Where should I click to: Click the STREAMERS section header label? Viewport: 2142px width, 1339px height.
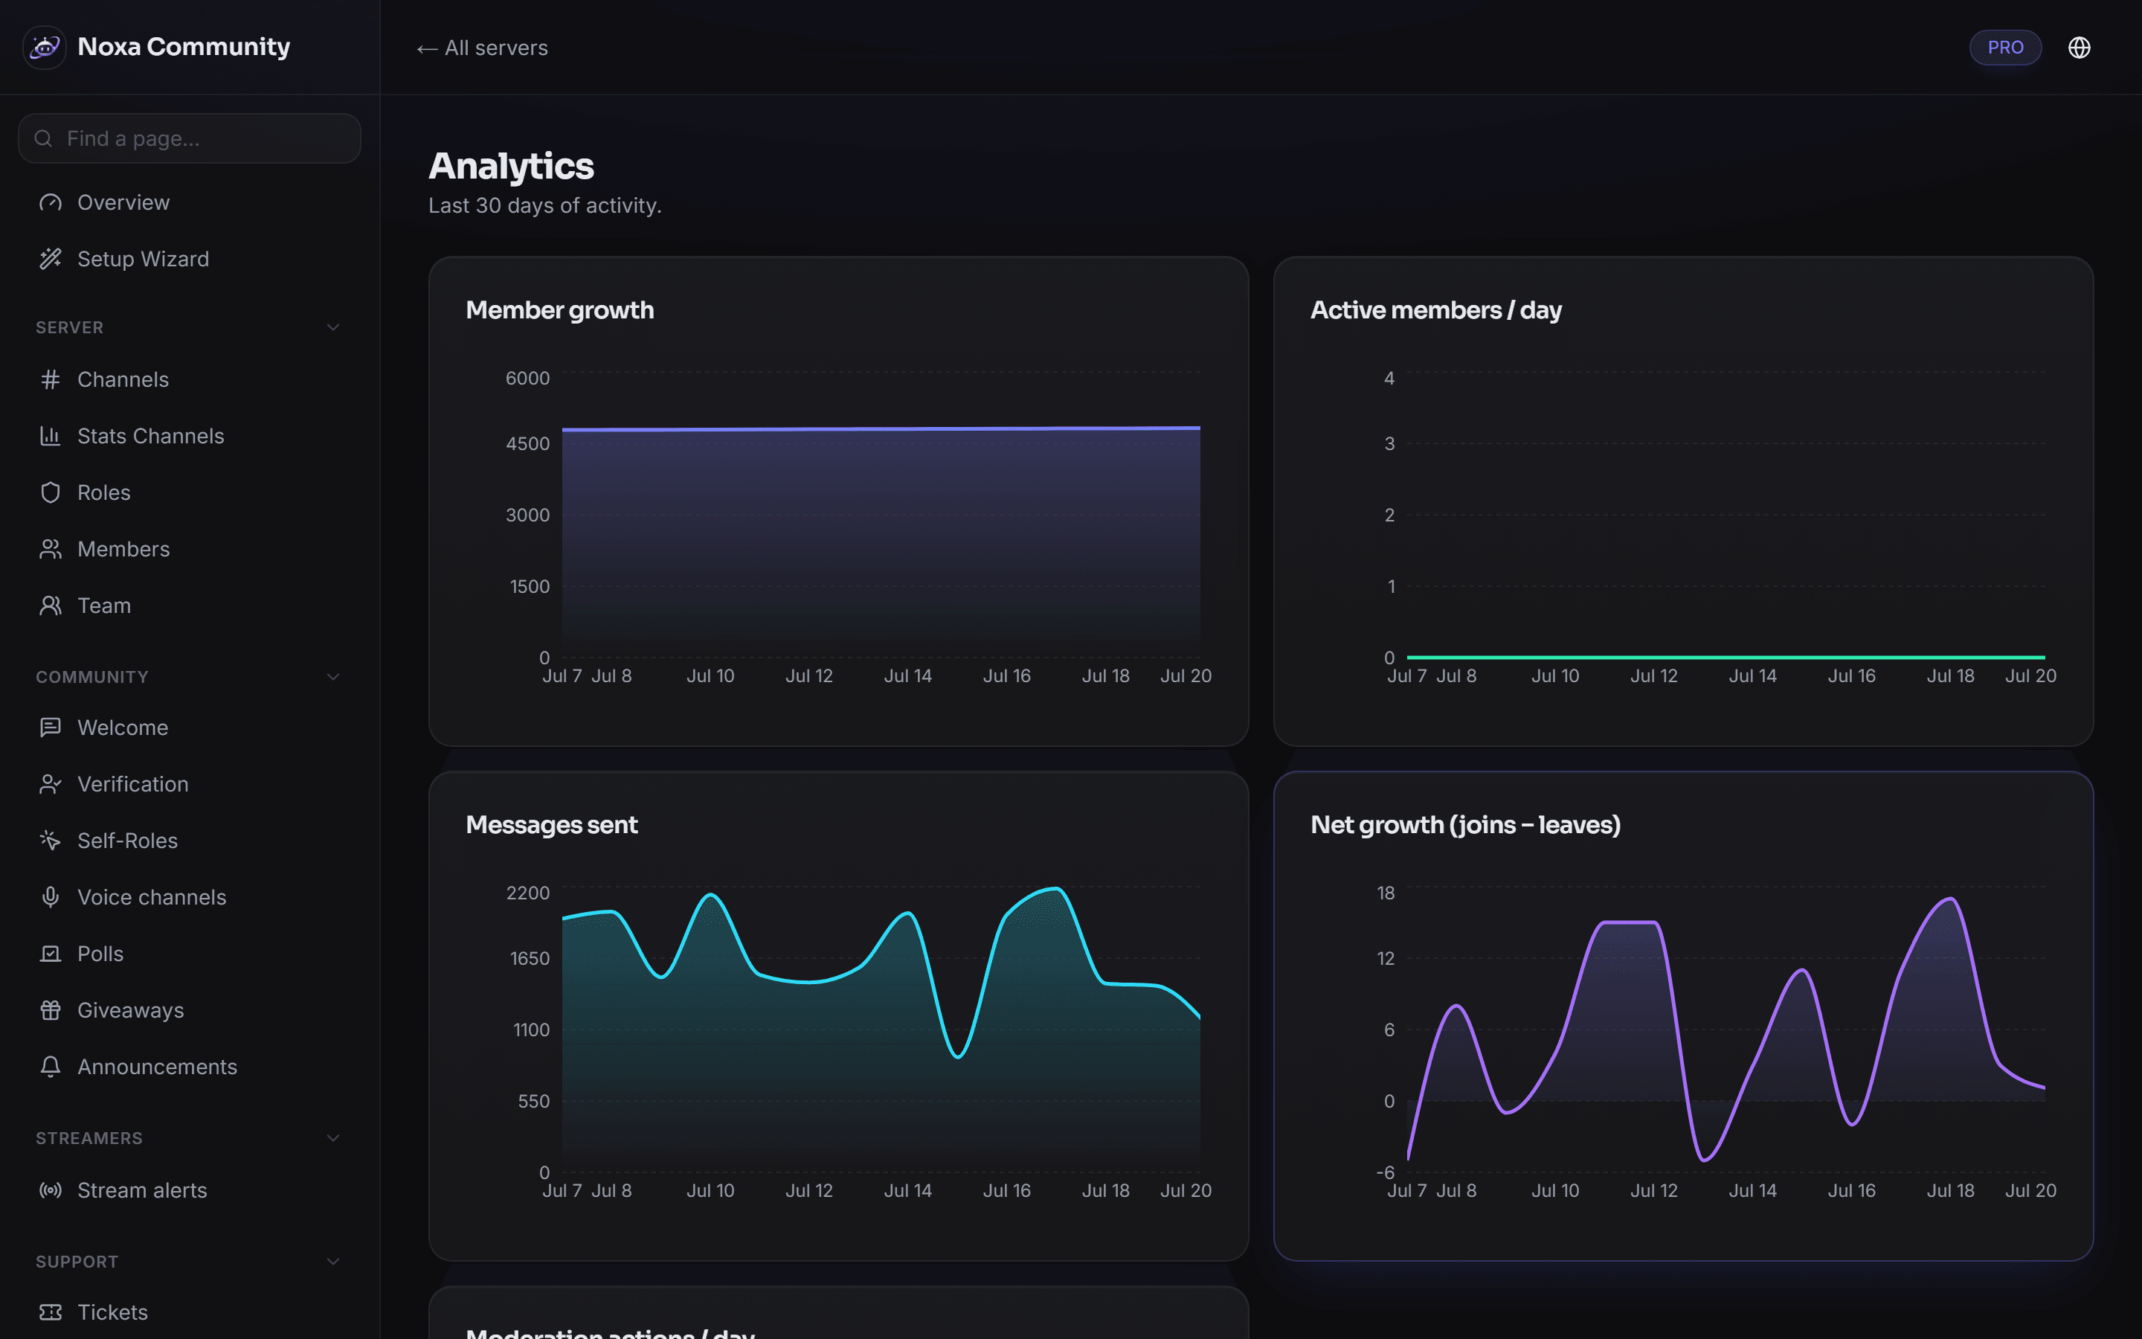tap(89, 1139)
